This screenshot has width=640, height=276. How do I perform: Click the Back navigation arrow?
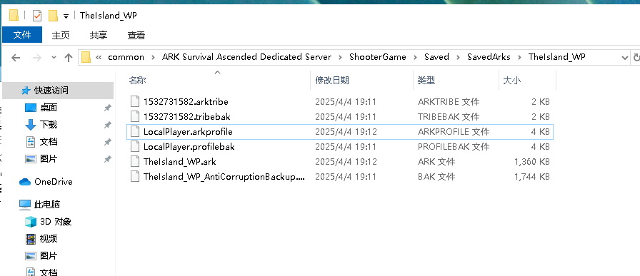pyautogui.click(x=16, y=58)
